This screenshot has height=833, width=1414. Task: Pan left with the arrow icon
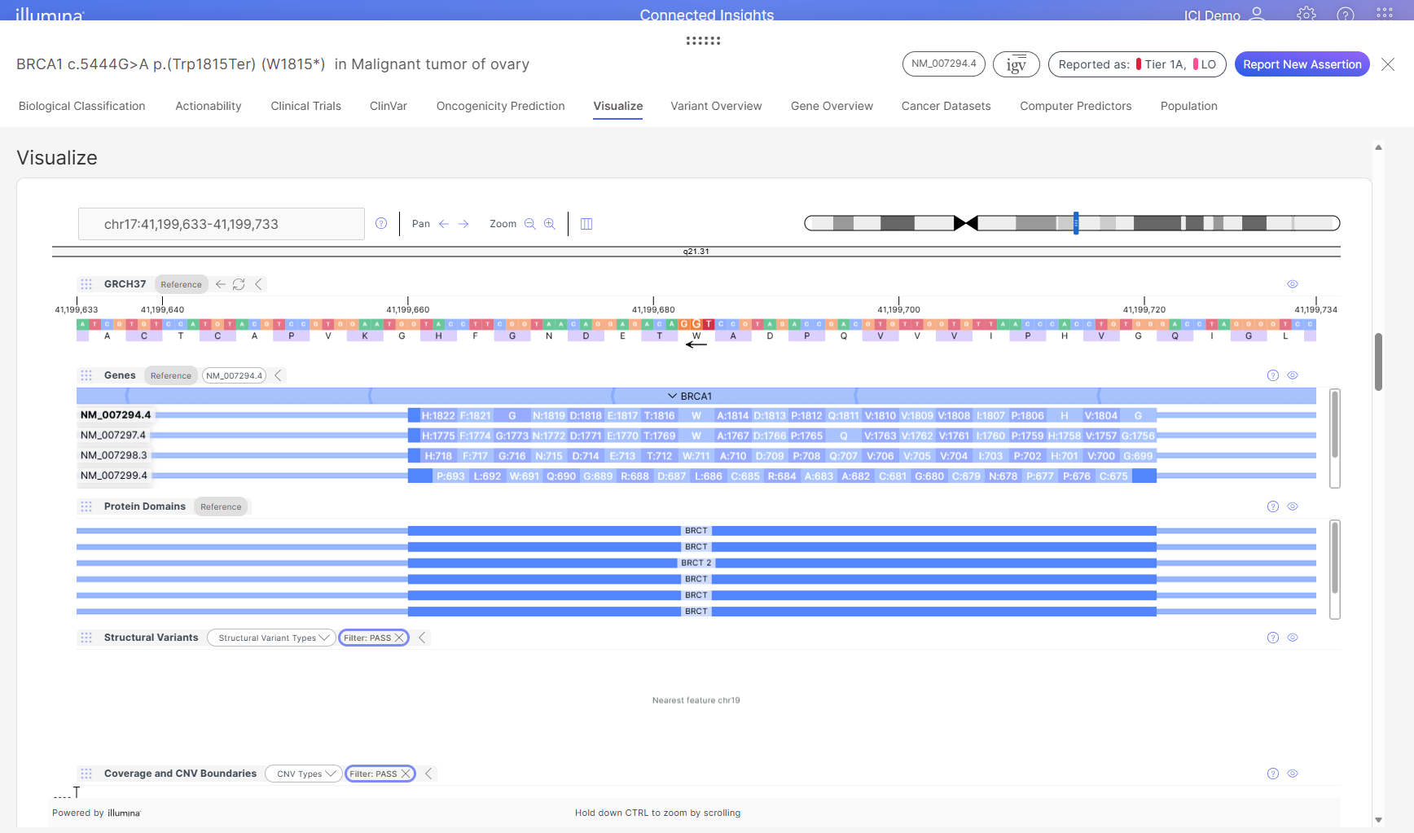point(444,224)
